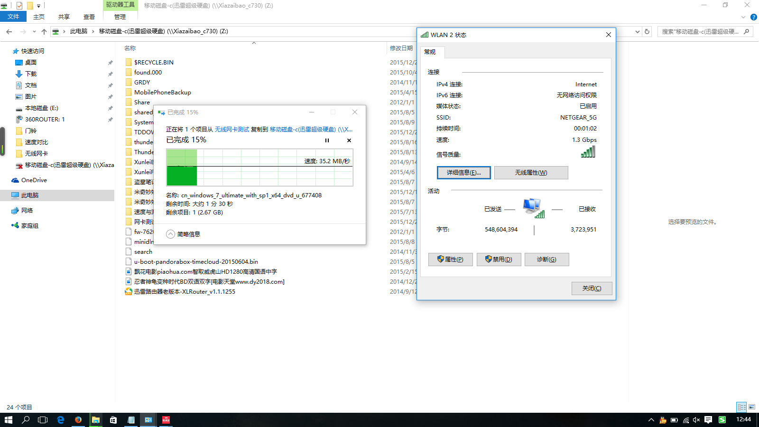The width and height of the screenshot is (759, 427).
Task: Select the 常规 tab in WLAN status
Action: [x=430, y=52]
